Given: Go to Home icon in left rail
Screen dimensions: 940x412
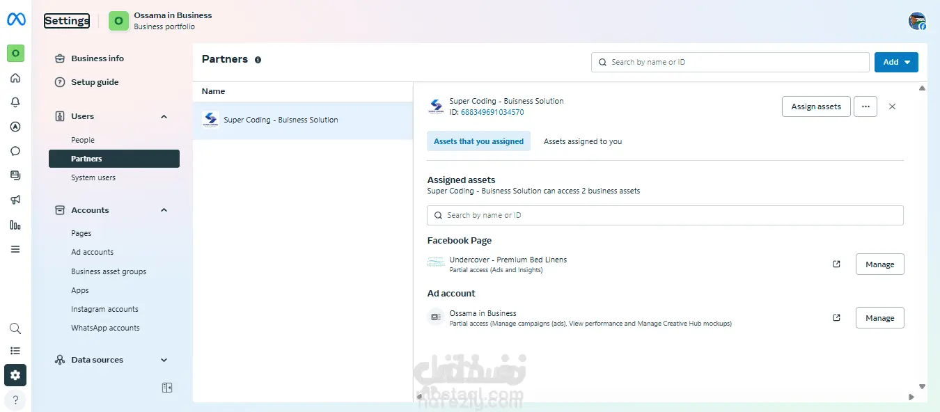Looking at the screenshot, I should tap(15, 78).
